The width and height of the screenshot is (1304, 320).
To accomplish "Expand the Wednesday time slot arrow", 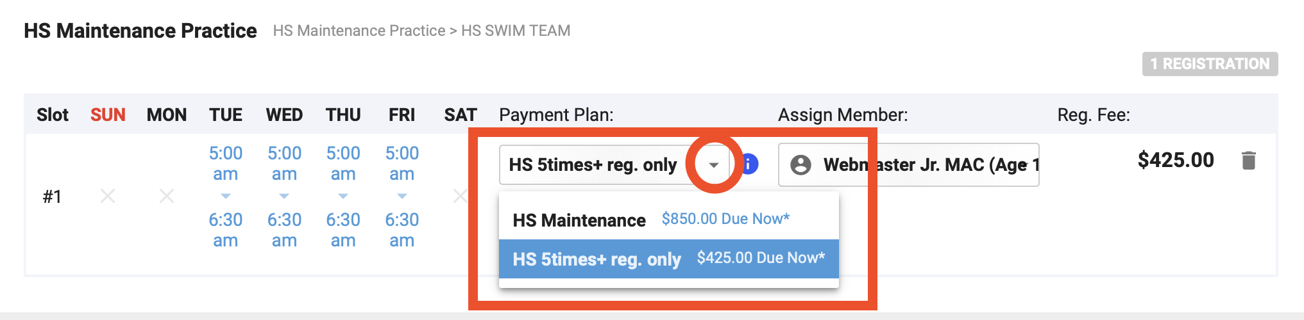I will click(x=284, y=196).
